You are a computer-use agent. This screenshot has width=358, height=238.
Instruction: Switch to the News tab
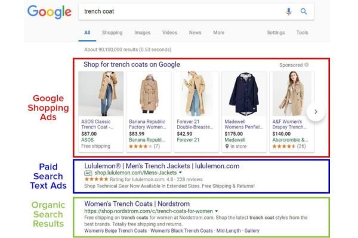pyautogui.click(x=195, y=33)
